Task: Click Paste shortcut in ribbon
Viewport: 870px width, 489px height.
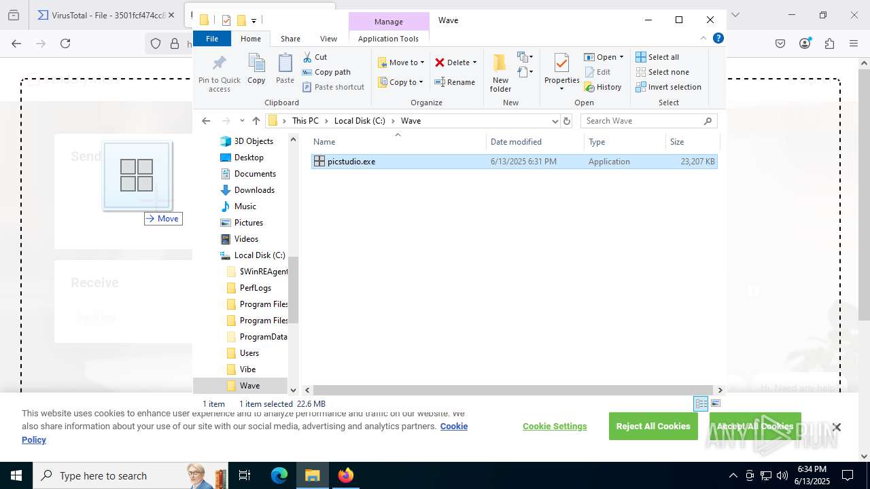Action: (x=333, y=87)
